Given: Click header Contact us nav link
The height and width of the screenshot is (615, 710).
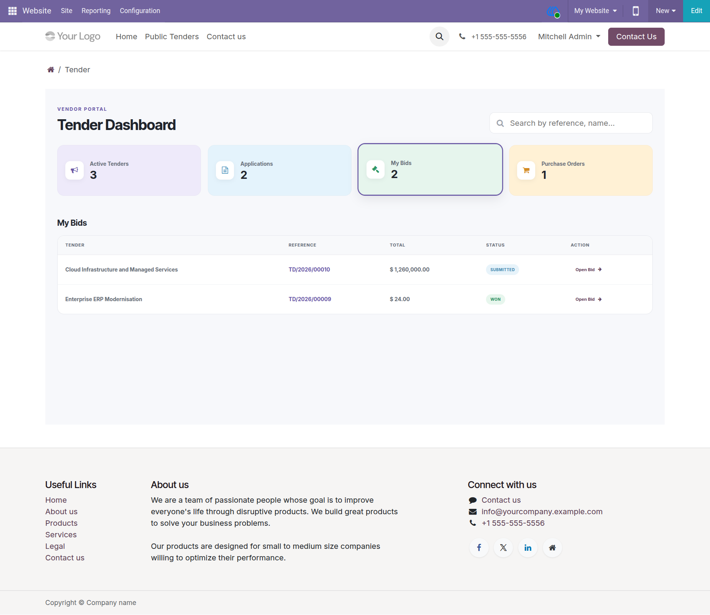Looking at the screenshot, I should [x=226, y=37].
